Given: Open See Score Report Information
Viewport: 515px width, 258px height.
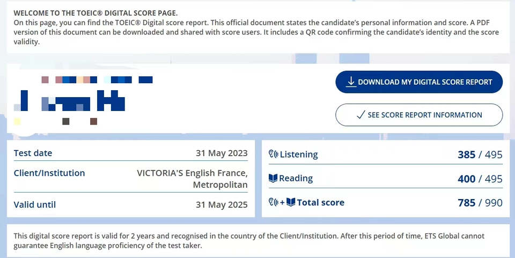Looking at the screenshot, I should (x=419, y=115).
